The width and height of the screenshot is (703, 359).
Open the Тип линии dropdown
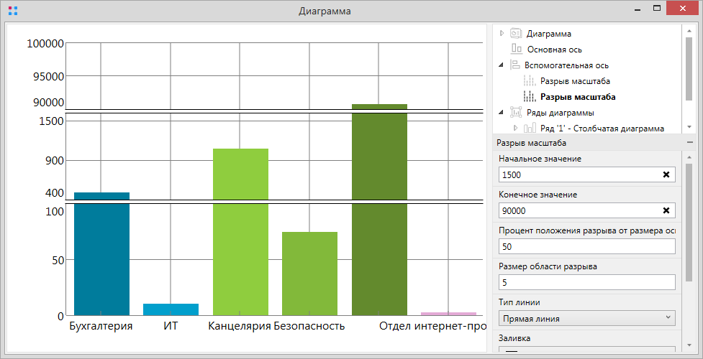586,318
